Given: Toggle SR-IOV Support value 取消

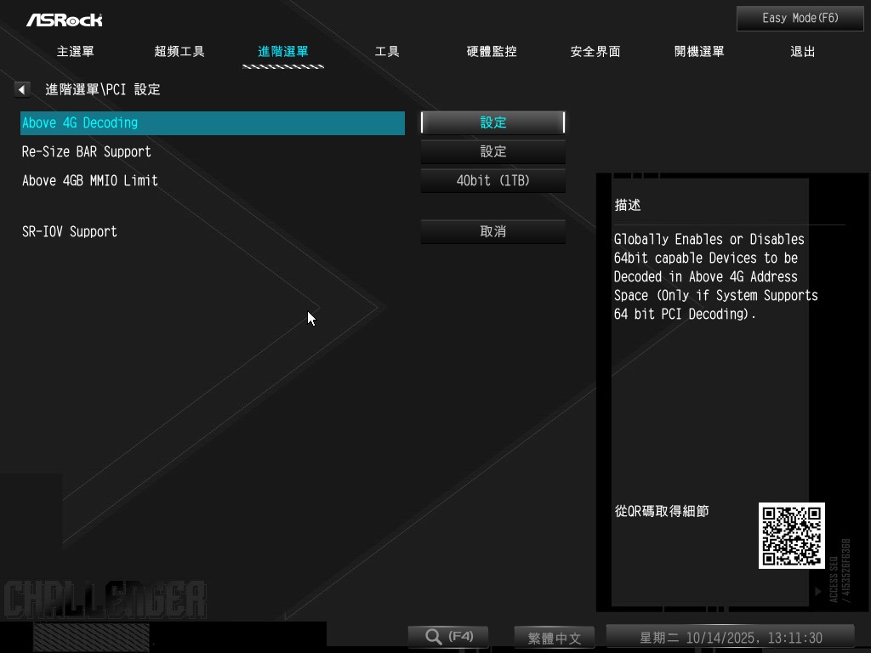Looking at the screenshot, I should coord(492,231).
